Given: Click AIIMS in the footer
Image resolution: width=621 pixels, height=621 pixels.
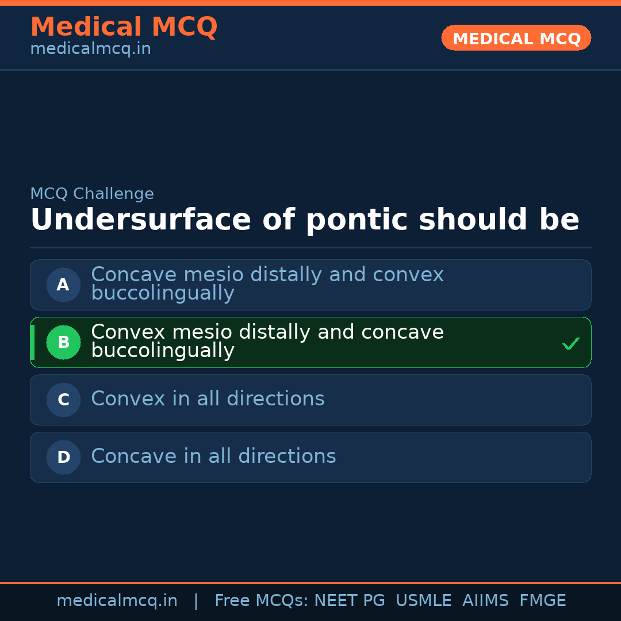Looking at the screenshot, I should [485, 601].
